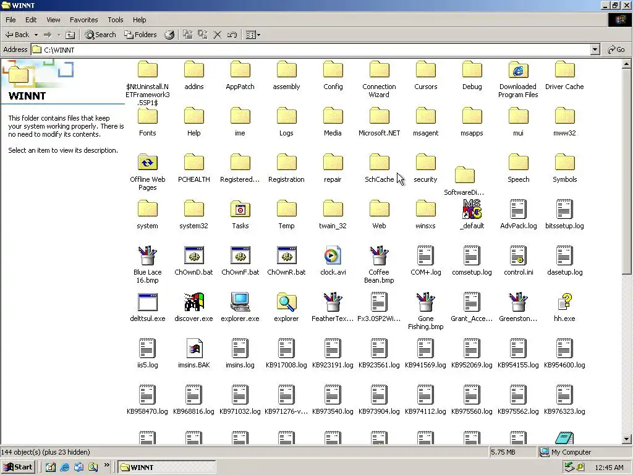Open the Edit menu

coord(31,20)
